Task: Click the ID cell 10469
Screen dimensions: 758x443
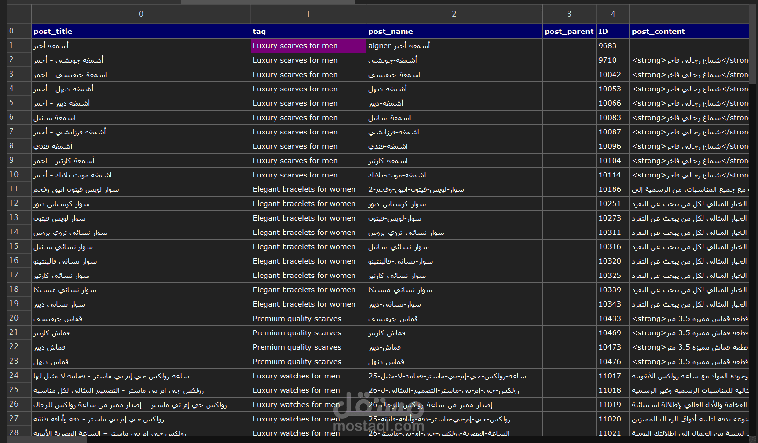Action: [x=613, y=333]
